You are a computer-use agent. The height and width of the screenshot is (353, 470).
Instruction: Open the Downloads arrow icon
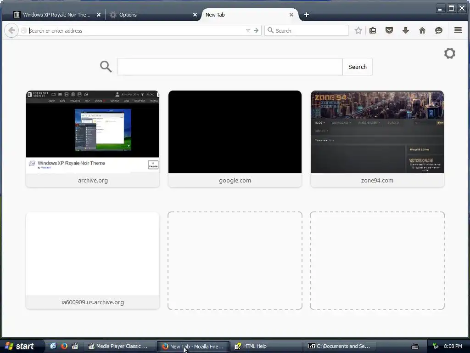point(406,30)
